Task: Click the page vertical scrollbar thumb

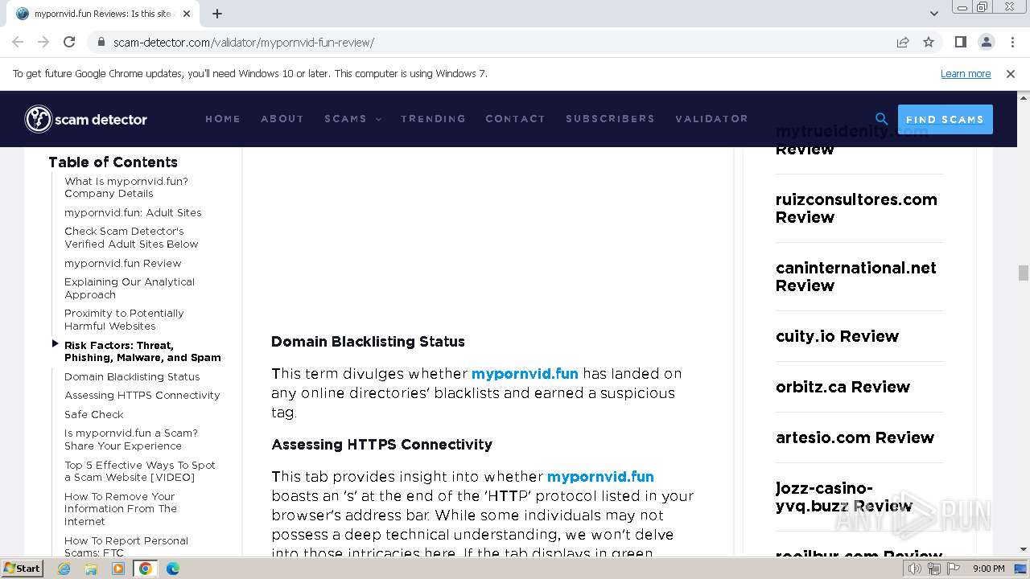Action: point(1023,273)
